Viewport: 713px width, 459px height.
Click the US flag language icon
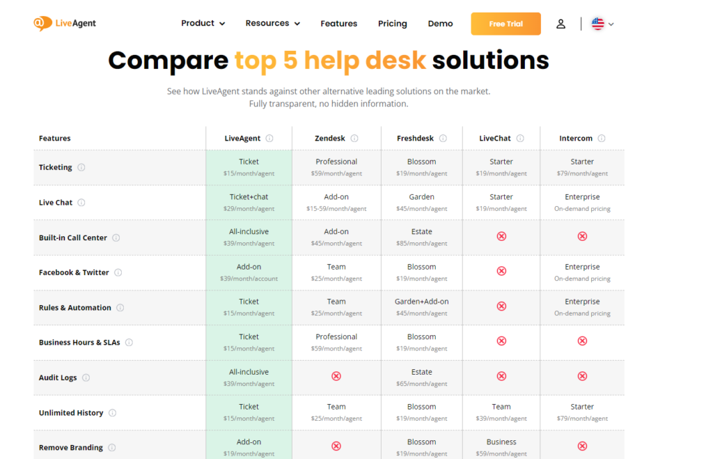597,24
